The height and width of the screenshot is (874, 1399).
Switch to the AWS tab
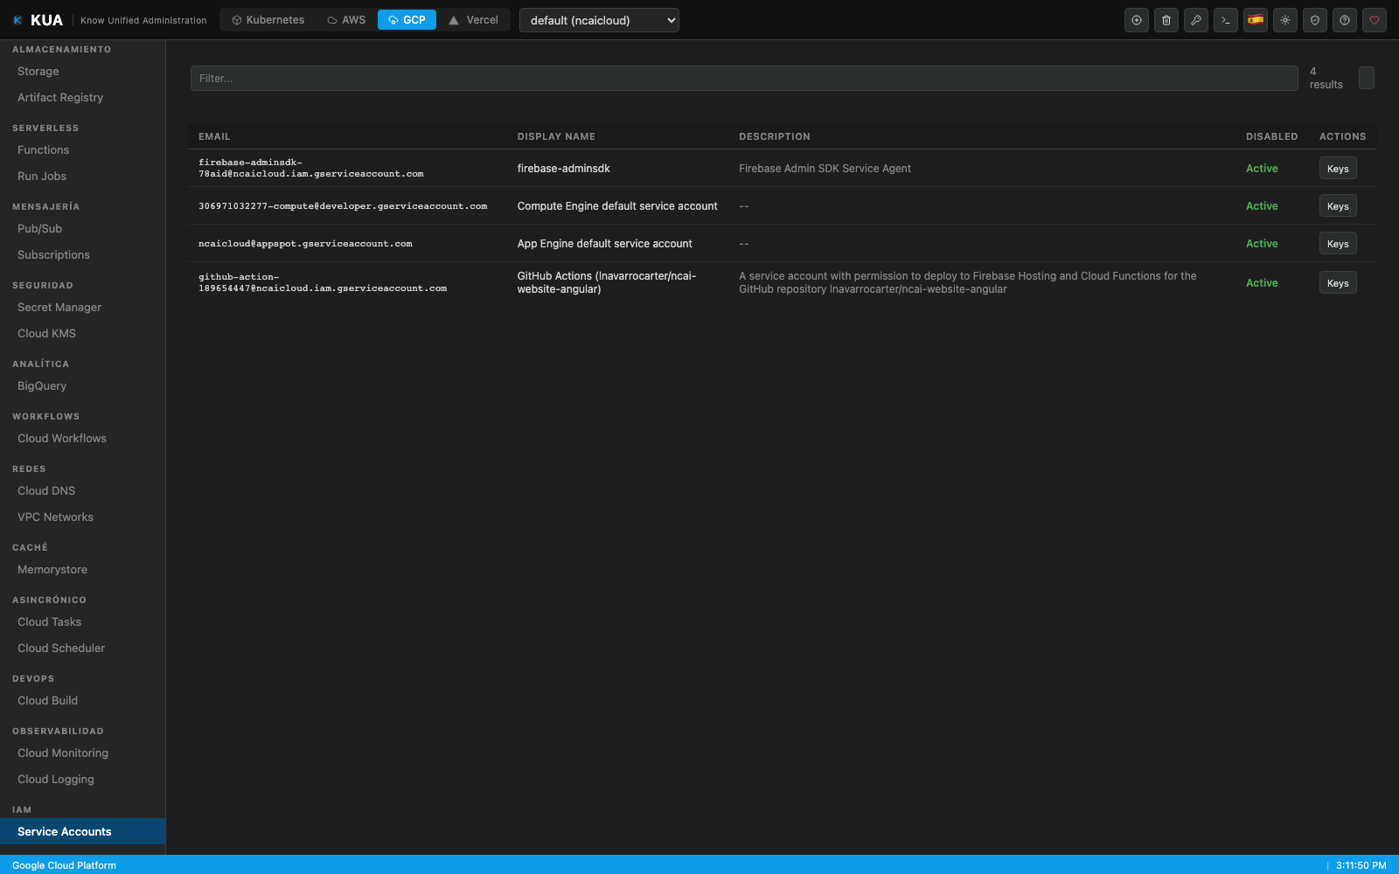[x=346, y=20]
